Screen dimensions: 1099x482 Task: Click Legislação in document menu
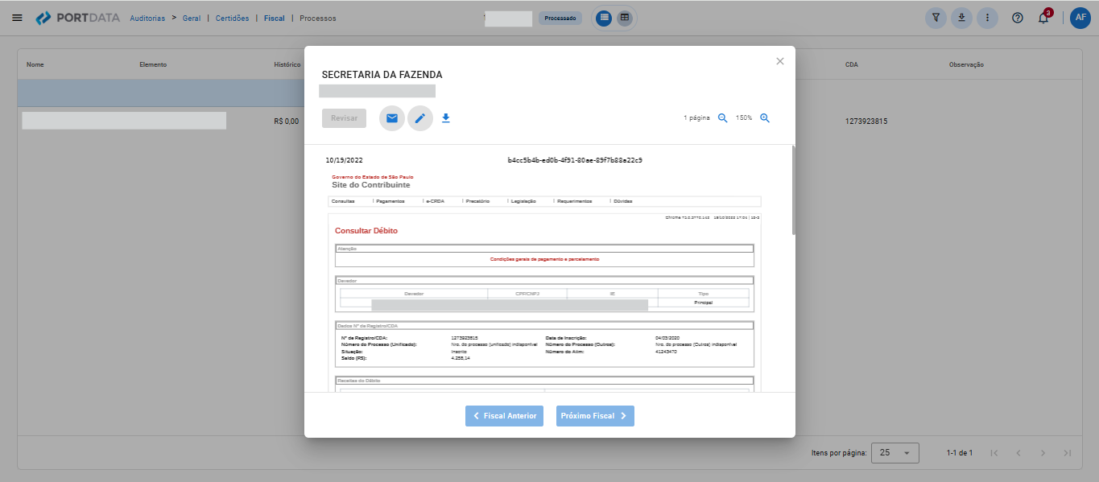(x=523, y=201)
